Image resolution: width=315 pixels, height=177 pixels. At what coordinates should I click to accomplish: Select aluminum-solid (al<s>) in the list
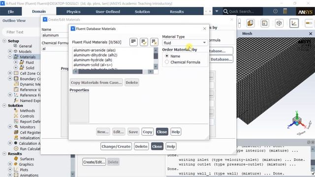(x=93, y=64)
